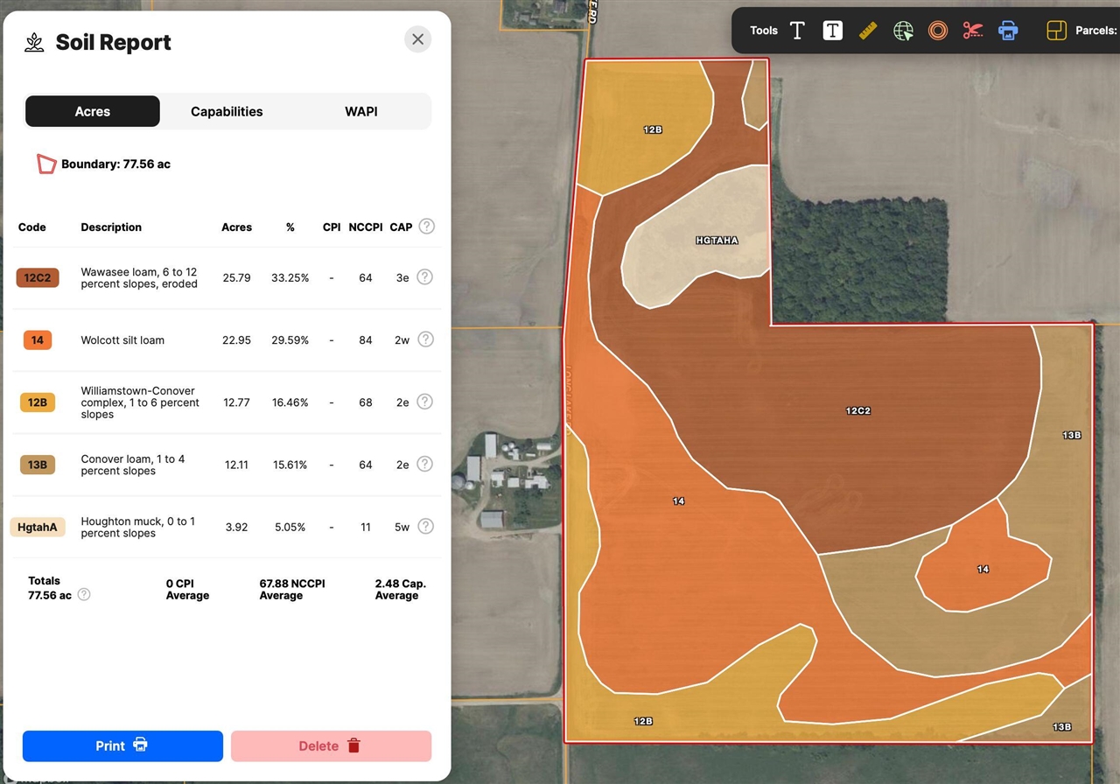Activate the ruler measure tool

[x=867, y=31]
